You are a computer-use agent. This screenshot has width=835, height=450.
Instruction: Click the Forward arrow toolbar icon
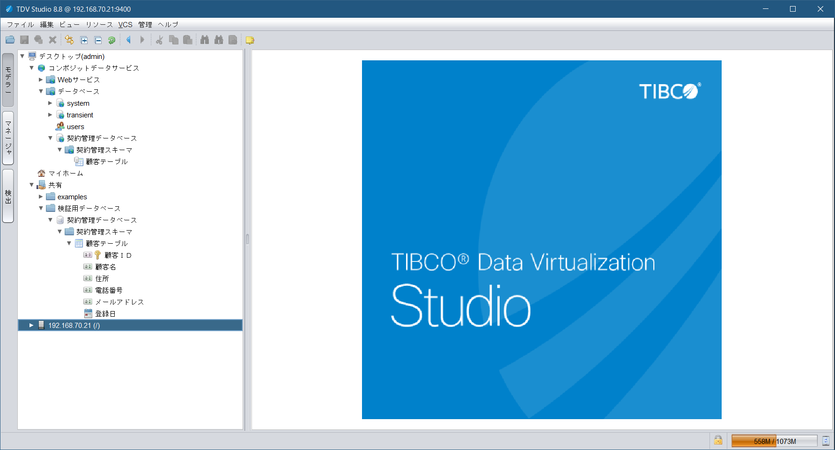142,40
